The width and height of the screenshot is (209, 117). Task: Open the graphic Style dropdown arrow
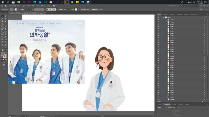(x=78, y=9)
